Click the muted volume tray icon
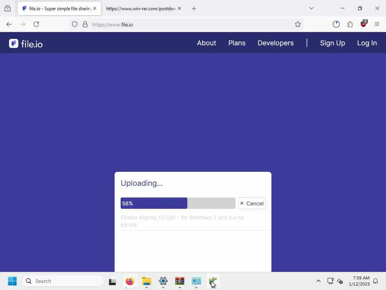Viewport: 386px width, 290px height. (x=340, y=281)
